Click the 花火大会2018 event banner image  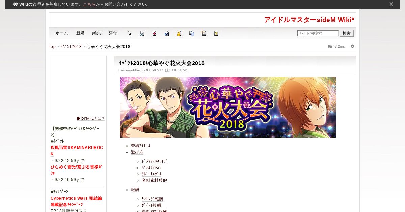[228, 107]
